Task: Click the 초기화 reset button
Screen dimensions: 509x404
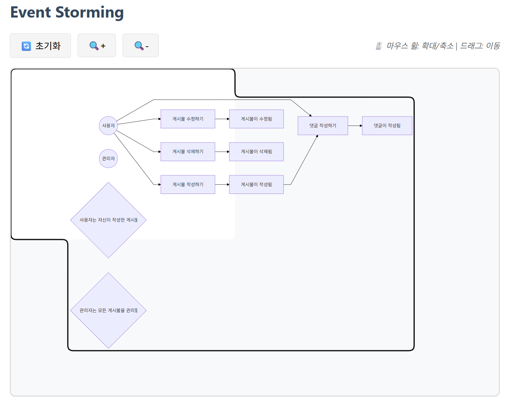Action: (40, 46)
